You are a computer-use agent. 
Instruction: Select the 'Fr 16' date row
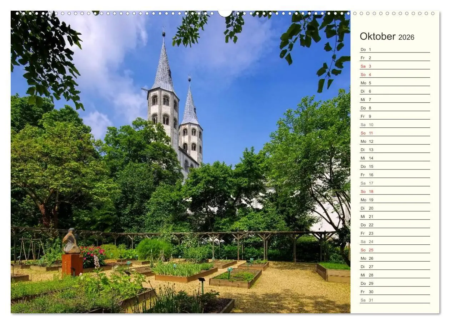(x=395, y=175)
